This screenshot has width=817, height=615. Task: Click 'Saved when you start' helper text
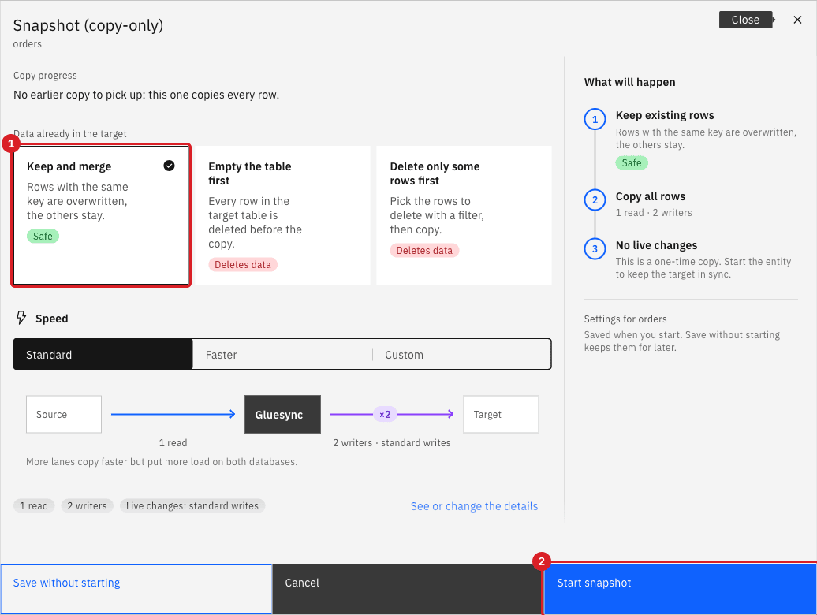(x=682, y=341)
